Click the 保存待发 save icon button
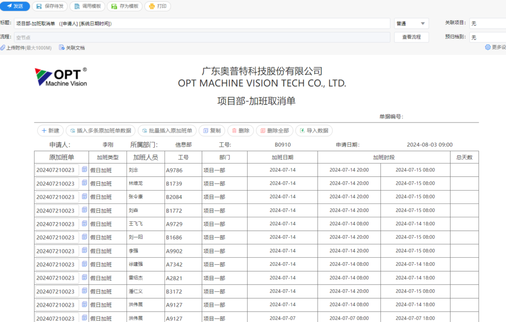506x322 pixels. point(50,6)
